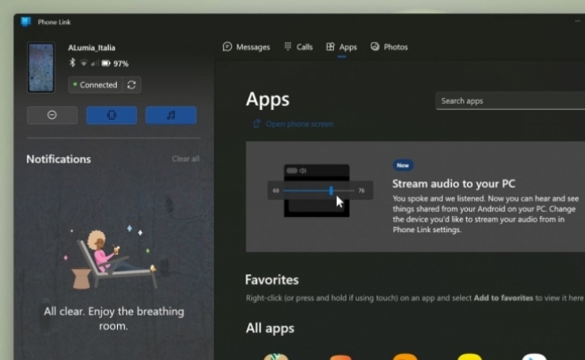585x360 pixels.
Task: Click the phone wallpaper thumbnail
Action: tap(41, 68)
